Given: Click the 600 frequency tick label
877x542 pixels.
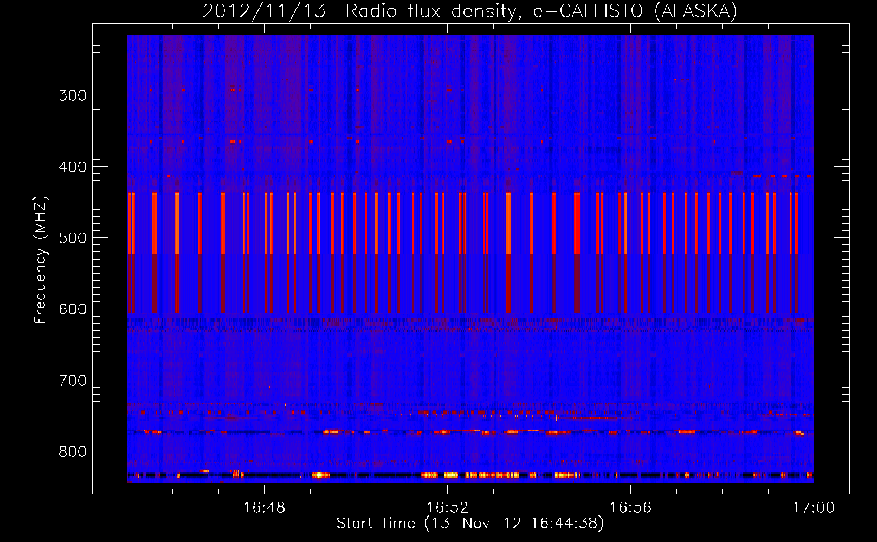Looking at the screenshot, I should pyautogui.click(x=73, y=309).
